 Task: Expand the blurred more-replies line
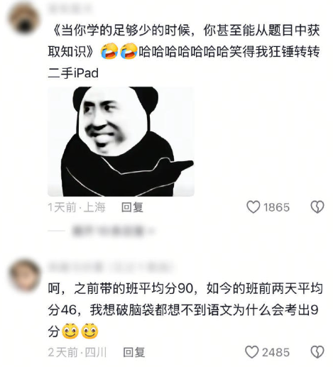coord(113,231)
